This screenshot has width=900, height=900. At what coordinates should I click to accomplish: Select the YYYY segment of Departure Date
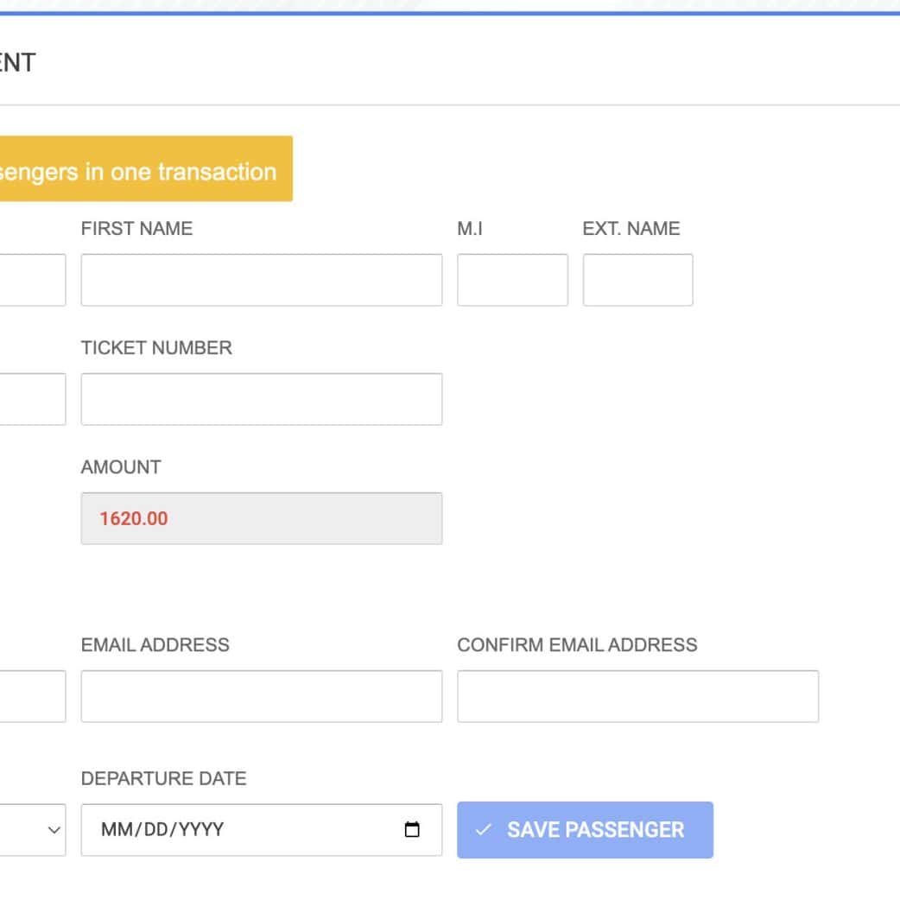pyautogui.click(x=201, y=830)
